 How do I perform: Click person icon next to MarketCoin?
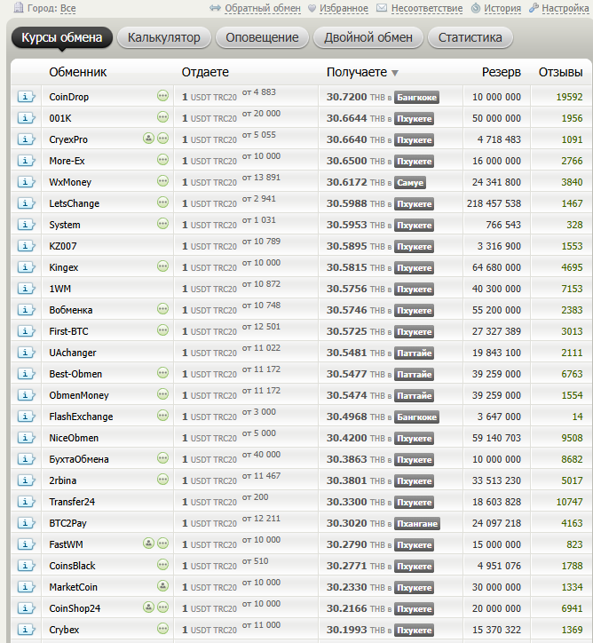(162, 586)
